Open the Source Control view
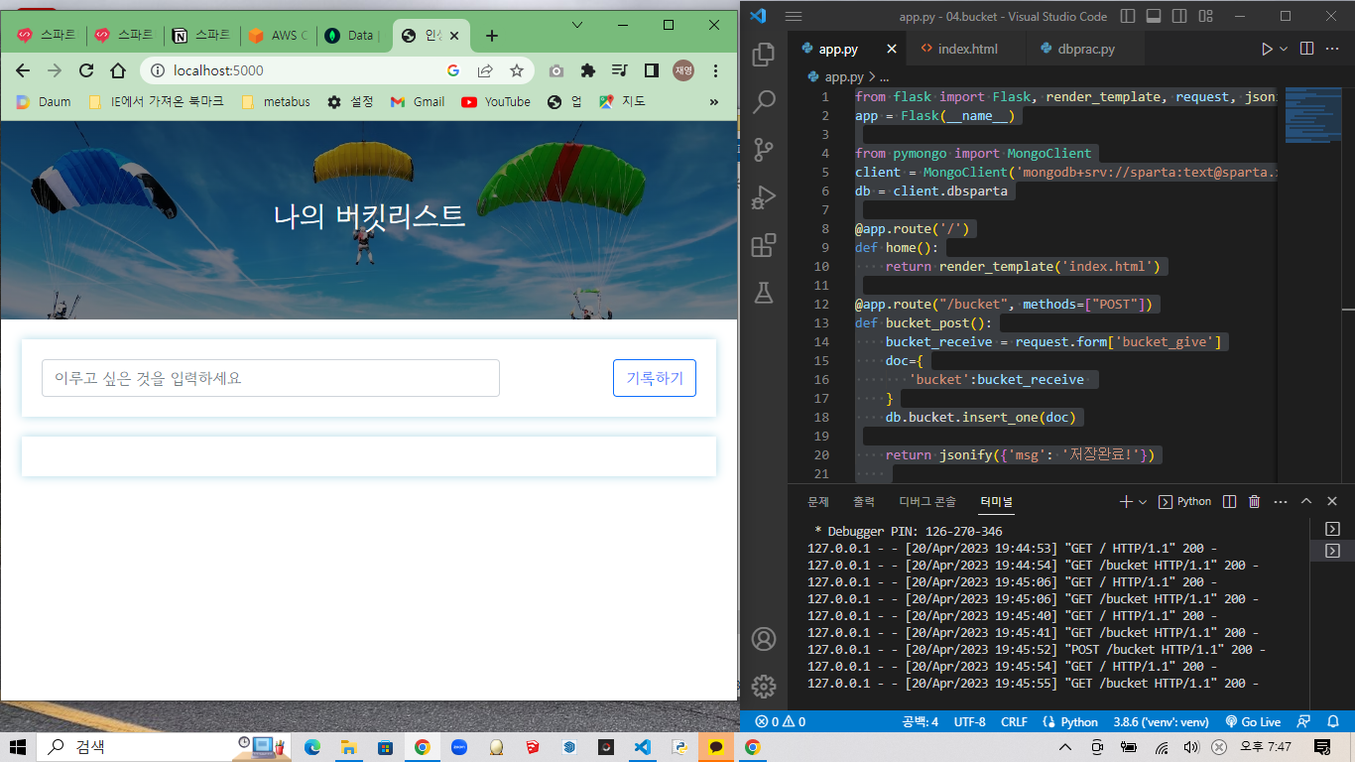 (764, 150)
